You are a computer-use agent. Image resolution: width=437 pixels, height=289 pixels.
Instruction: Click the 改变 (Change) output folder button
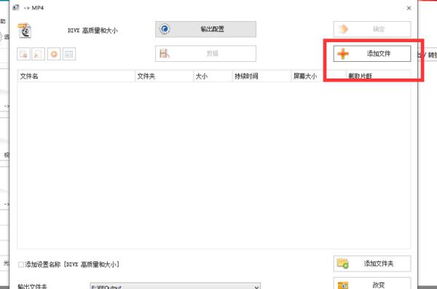[x=371, y=284]
